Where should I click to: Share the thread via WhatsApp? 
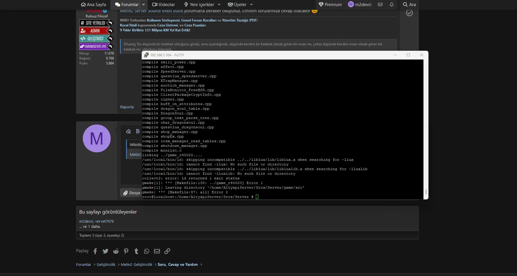[147, 251]
